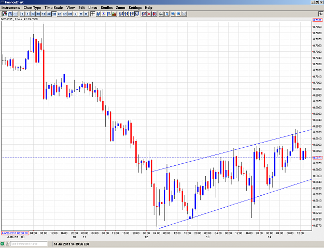Open the View menu
The width and height of the screenshot is (324, 248).
click(71, 8)
